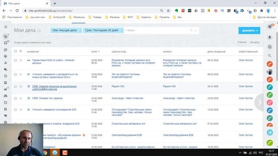Show hidden system tray icons arrow
This screenshot has width=278, height=156.
click(240, 153)
